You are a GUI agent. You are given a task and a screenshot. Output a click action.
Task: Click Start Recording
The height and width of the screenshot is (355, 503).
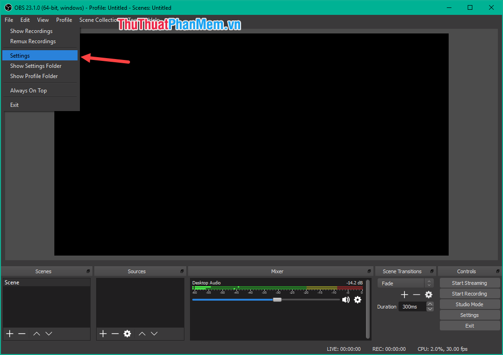point(470,293)
